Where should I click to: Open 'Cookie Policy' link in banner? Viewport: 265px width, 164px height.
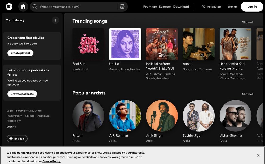point(52,161)
